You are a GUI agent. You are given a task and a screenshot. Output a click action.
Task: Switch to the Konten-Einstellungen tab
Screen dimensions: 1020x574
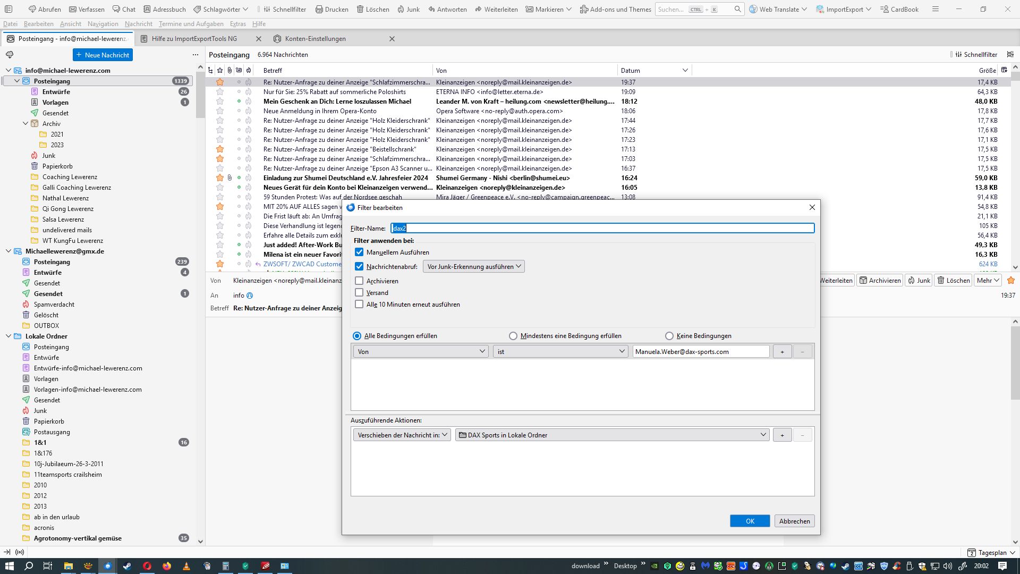(x=315, y=39)
